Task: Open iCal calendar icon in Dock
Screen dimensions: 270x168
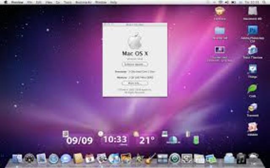Action: [x=90, y=158]
